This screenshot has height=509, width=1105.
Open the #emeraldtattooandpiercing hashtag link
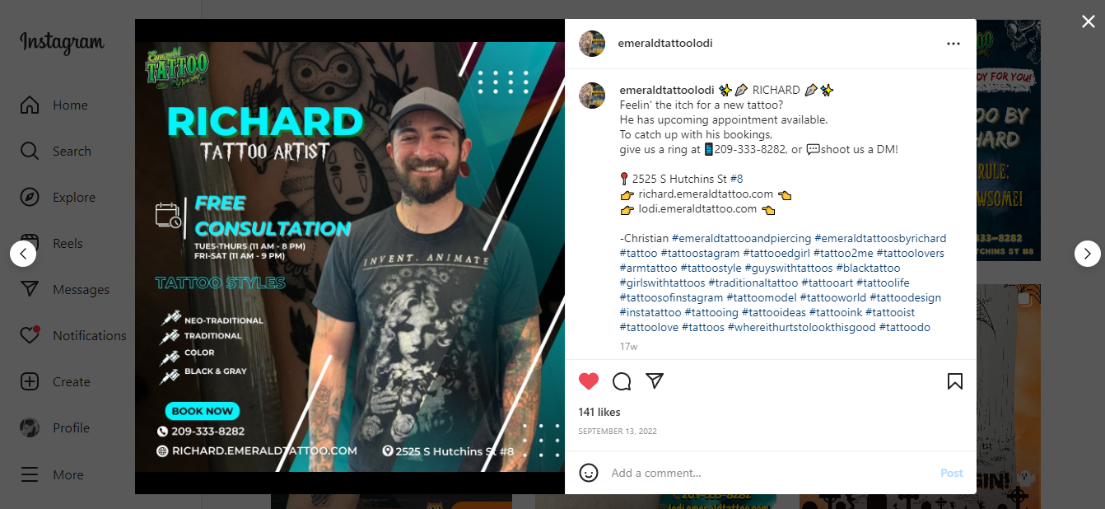click(741, 239)
